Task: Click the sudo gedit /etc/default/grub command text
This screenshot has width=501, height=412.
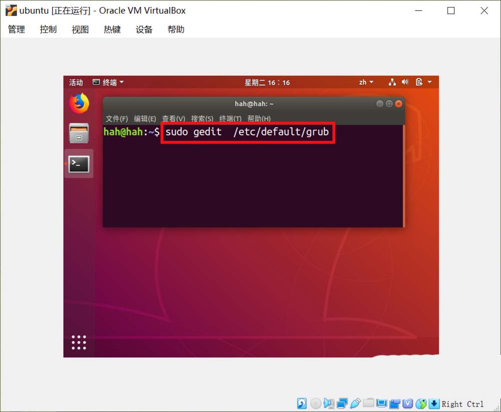Action: (247, 132)
